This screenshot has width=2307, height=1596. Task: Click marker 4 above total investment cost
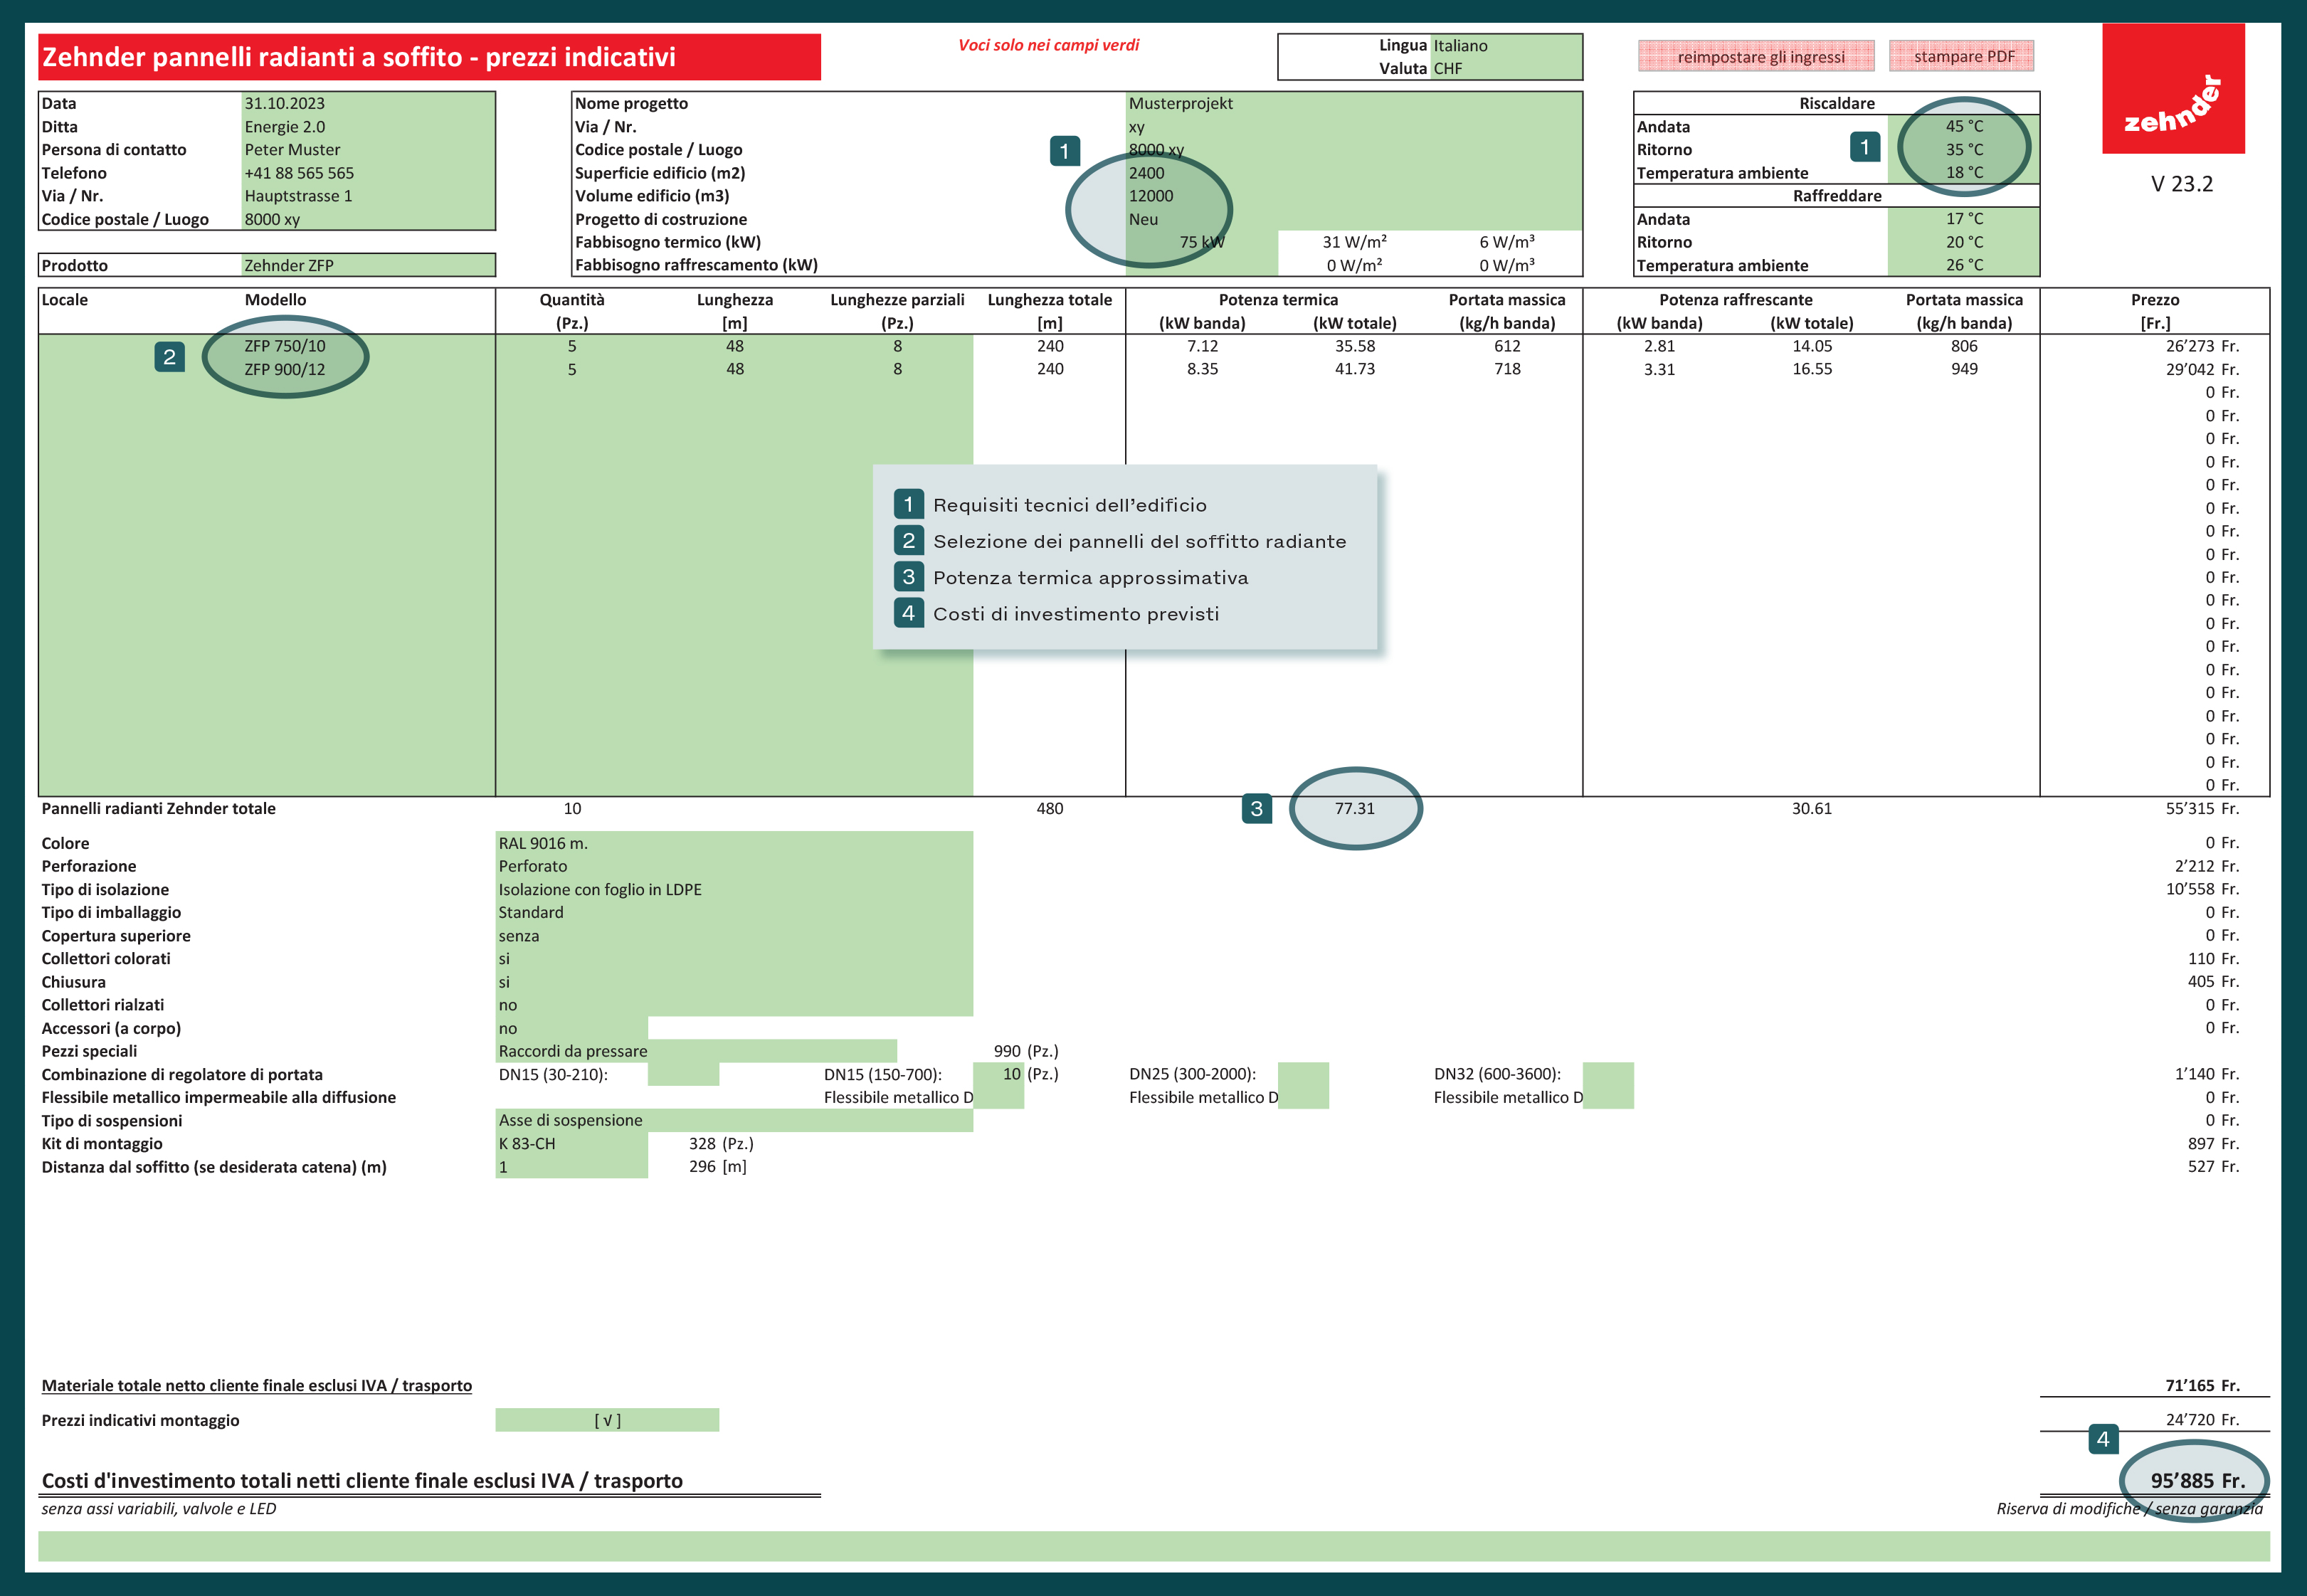click(2103, 1439)
